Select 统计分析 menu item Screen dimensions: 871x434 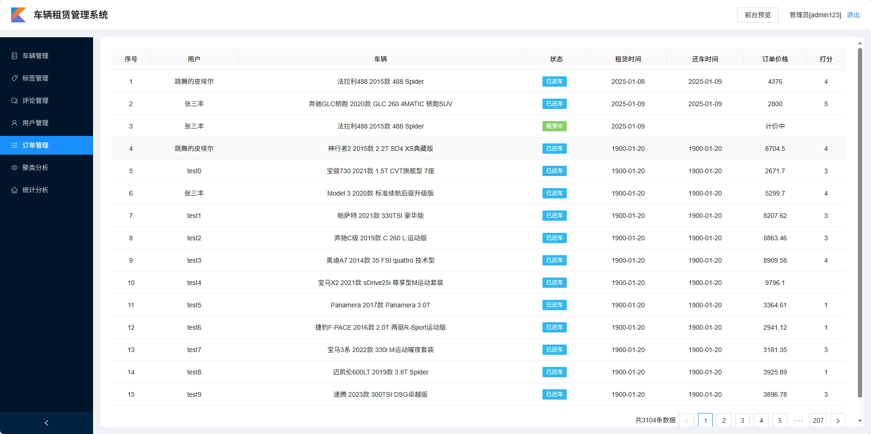click(47, 190)
